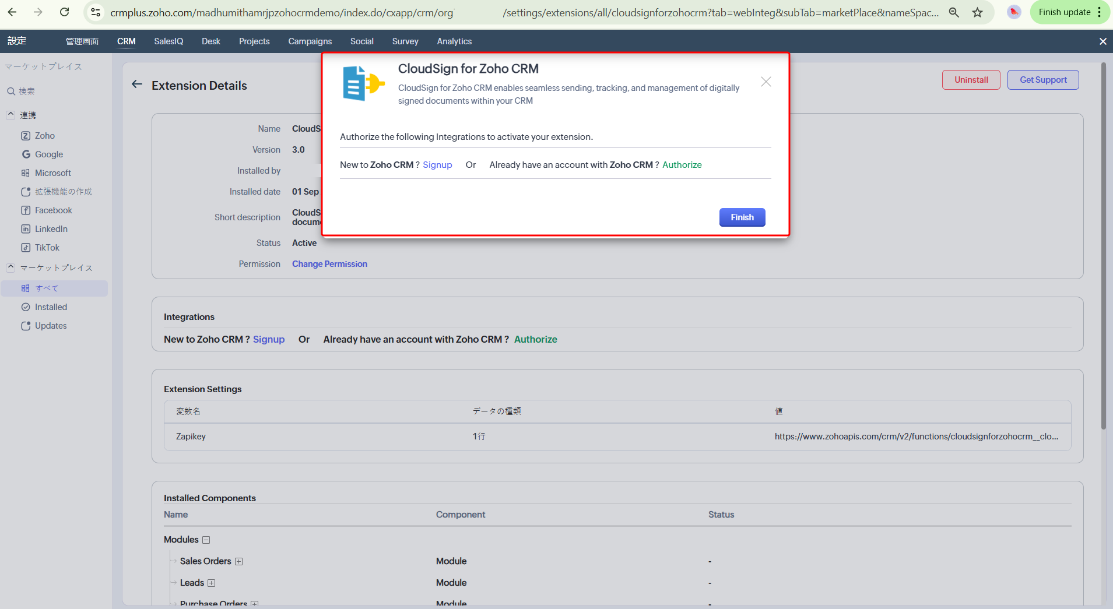Select Facebook in sidebar

[53, 210]
